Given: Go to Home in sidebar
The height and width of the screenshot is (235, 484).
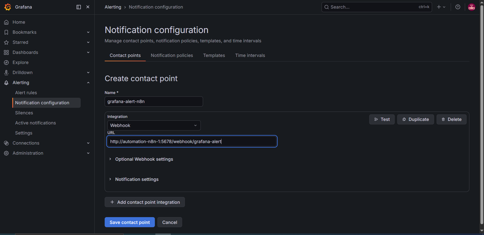Looking at the screenshot, I should (19, 22).
